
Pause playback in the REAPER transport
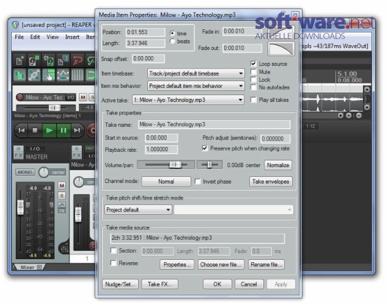coord(64,130)
